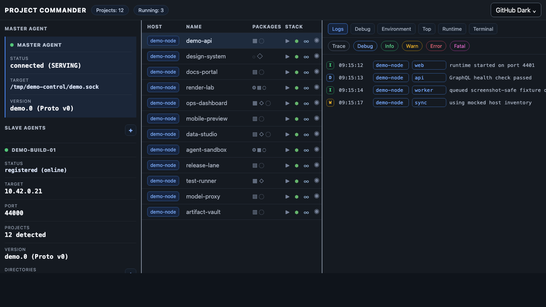Click the green hexagon for artifact-vault
The width and height of the screenshot is (546, 307).
[x=297, y=212]
